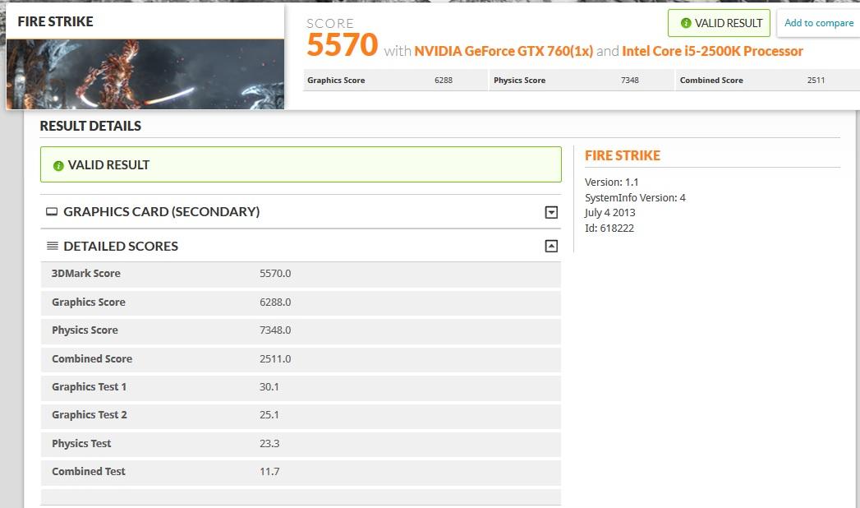Open the Intel Core i5-2500K Processor link
The width and height of the screenshot is (860, 508).
(x=712, y=51)
